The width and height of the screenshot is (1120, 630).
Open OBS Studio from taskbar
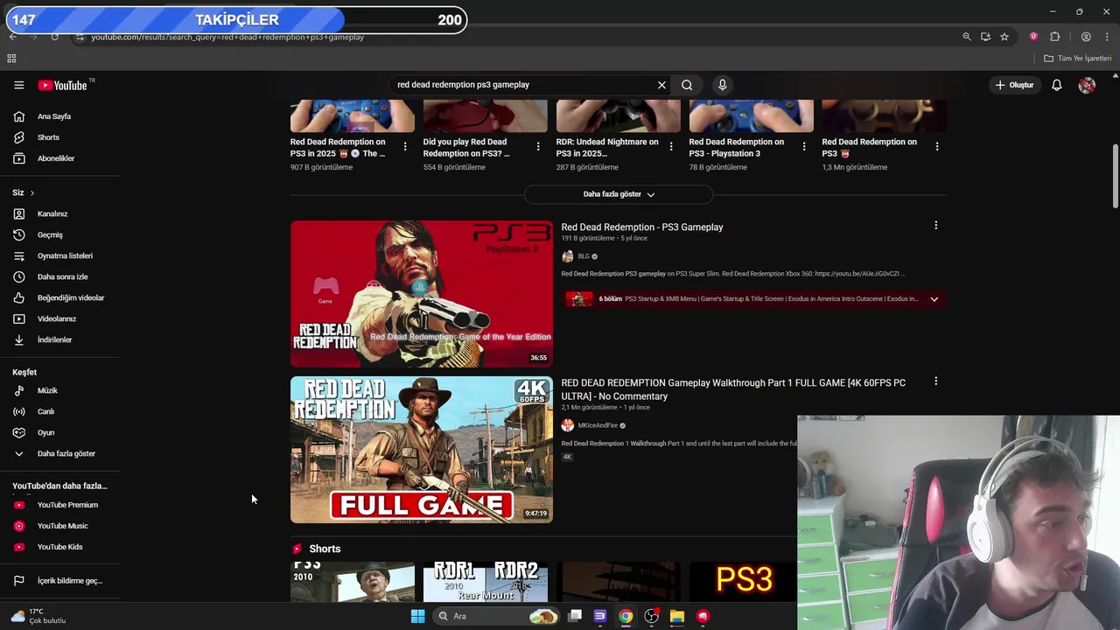click(x=652, y=616)
